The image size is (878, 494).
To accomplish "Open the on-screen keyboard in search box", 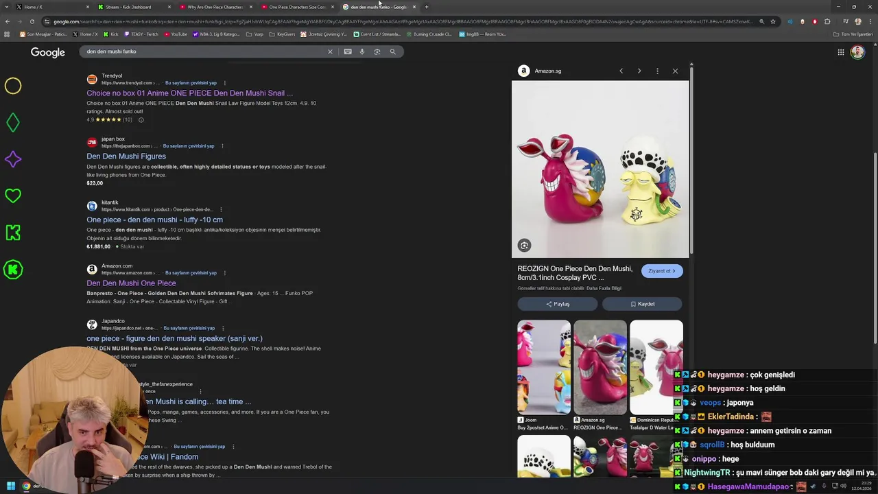I will click(x=348, y=51).
